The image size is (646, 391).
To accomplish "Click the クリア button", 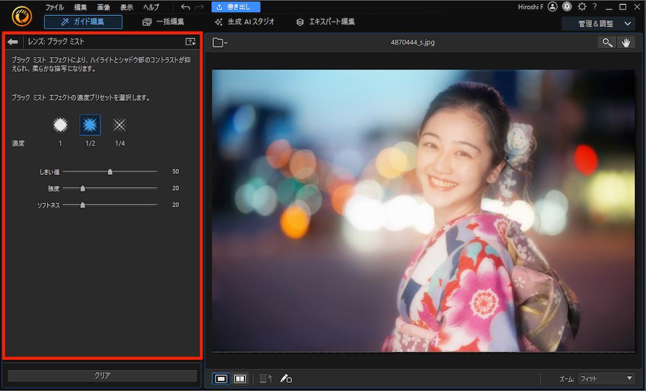I will (x=102, y=376).
